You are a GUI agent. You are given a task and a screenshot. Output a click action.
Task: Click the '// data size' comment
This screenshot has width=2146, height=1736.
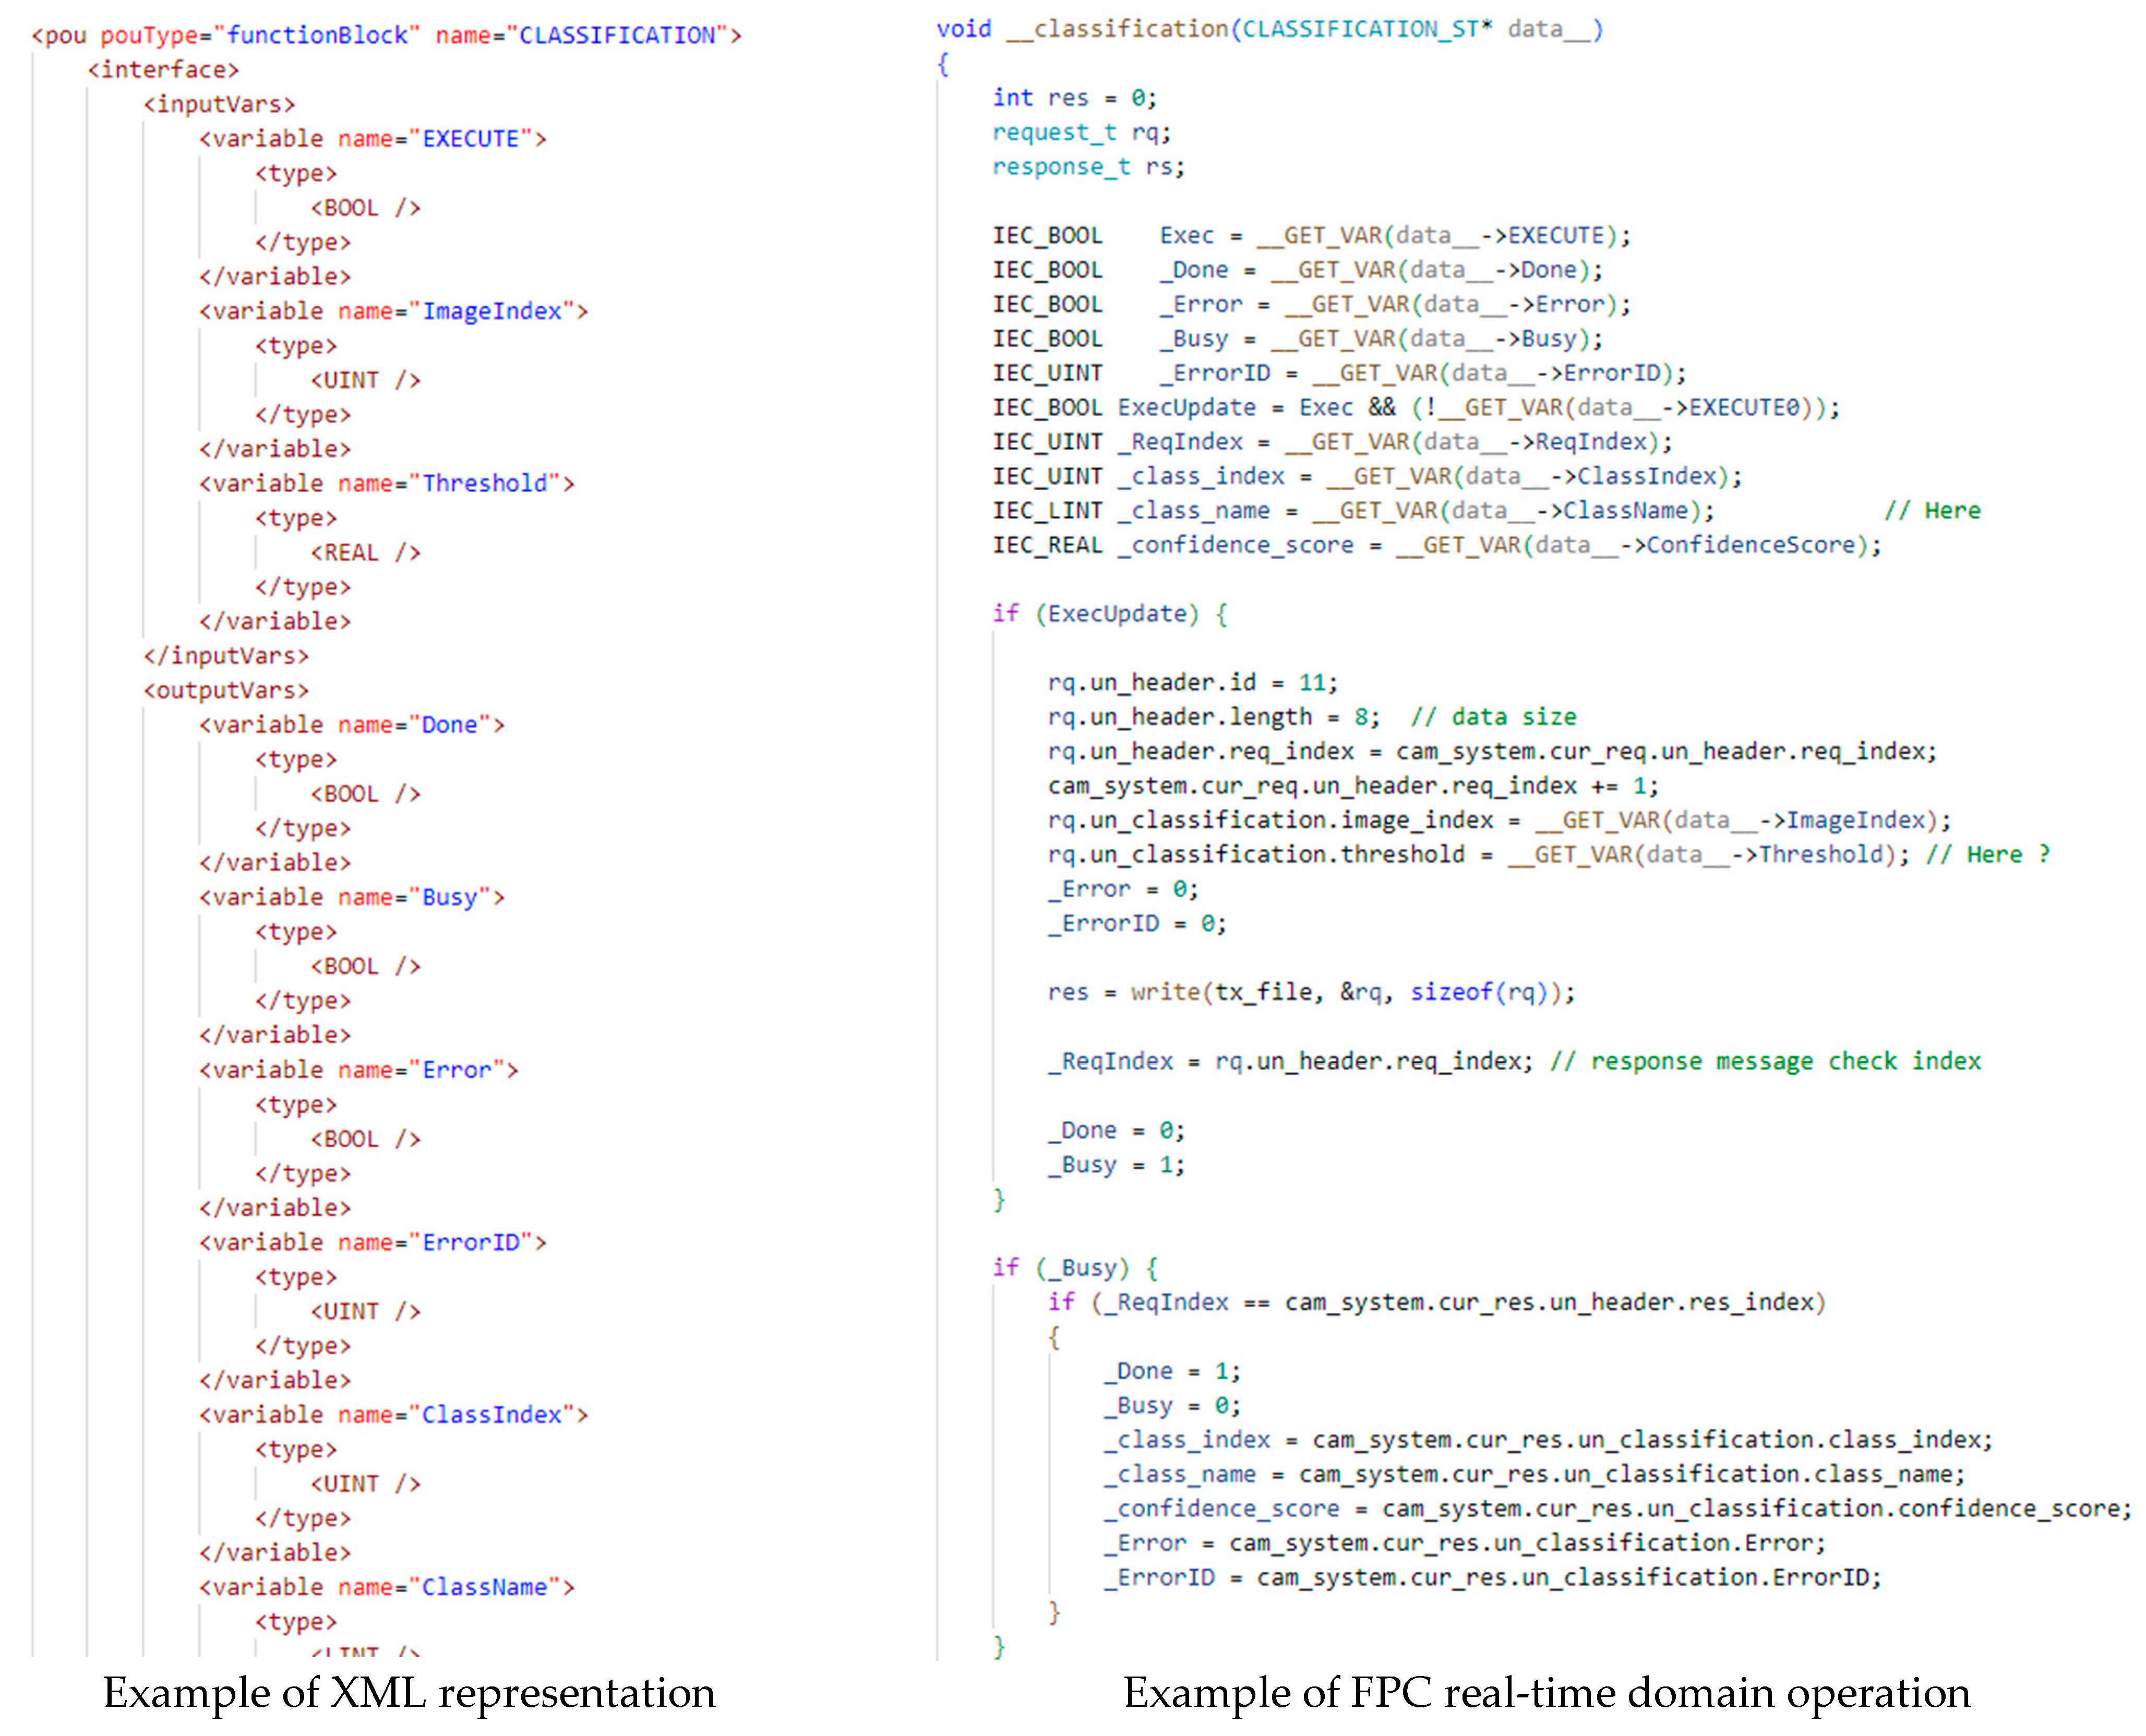[x=1493, y=716]
